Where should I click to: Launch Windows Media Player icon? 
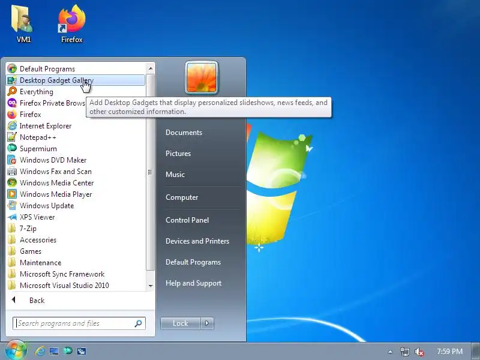tap(12, 194)
